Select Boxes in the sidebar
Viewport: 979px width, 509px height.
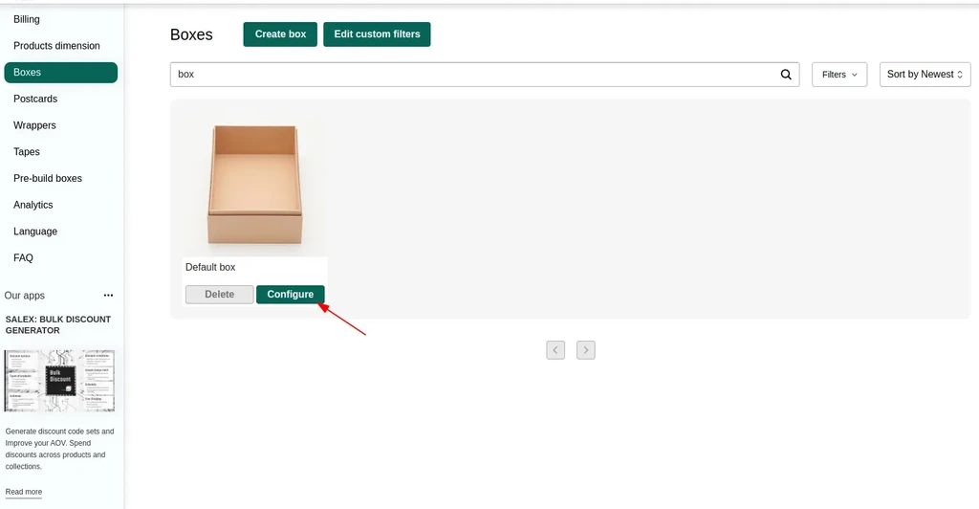(60, 73)
